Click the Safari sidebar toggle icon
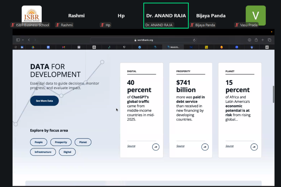This screenshot has width=281, height=187. point(18,40)
